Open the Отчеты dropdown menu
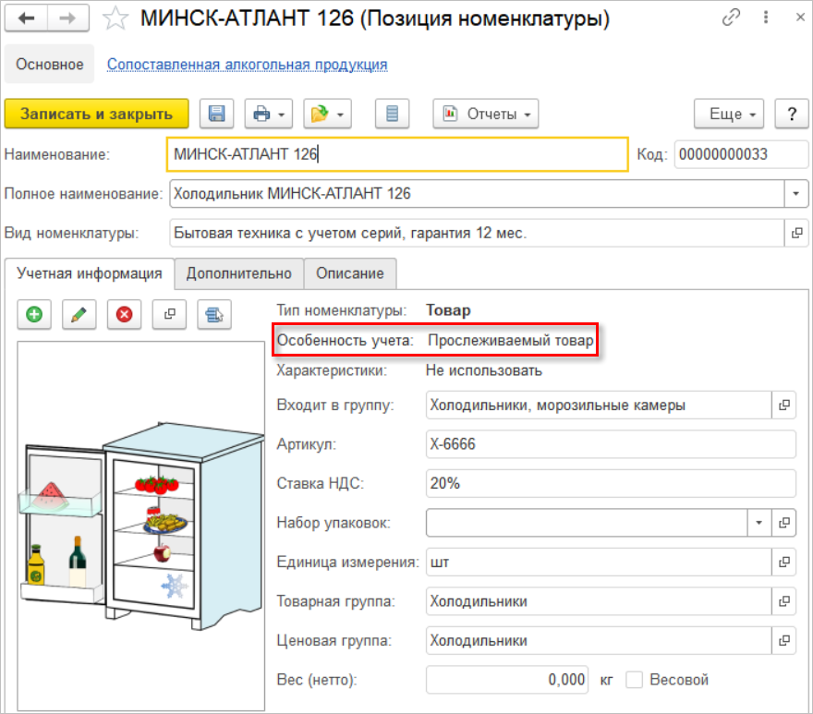Screen dimensions: 813x714 point(486,114)
